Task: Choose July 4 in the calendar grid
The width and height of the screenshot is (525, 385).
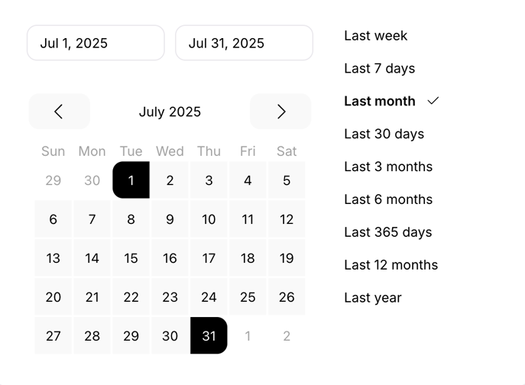Action: click(248, 180)
